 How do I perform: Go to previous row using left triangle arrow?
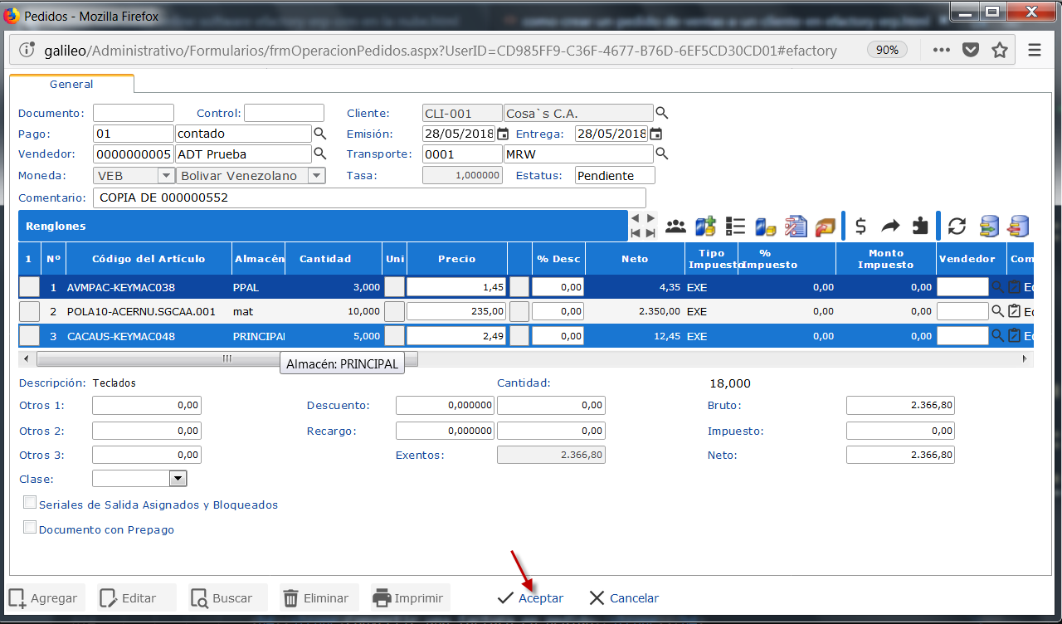(636, 219)
